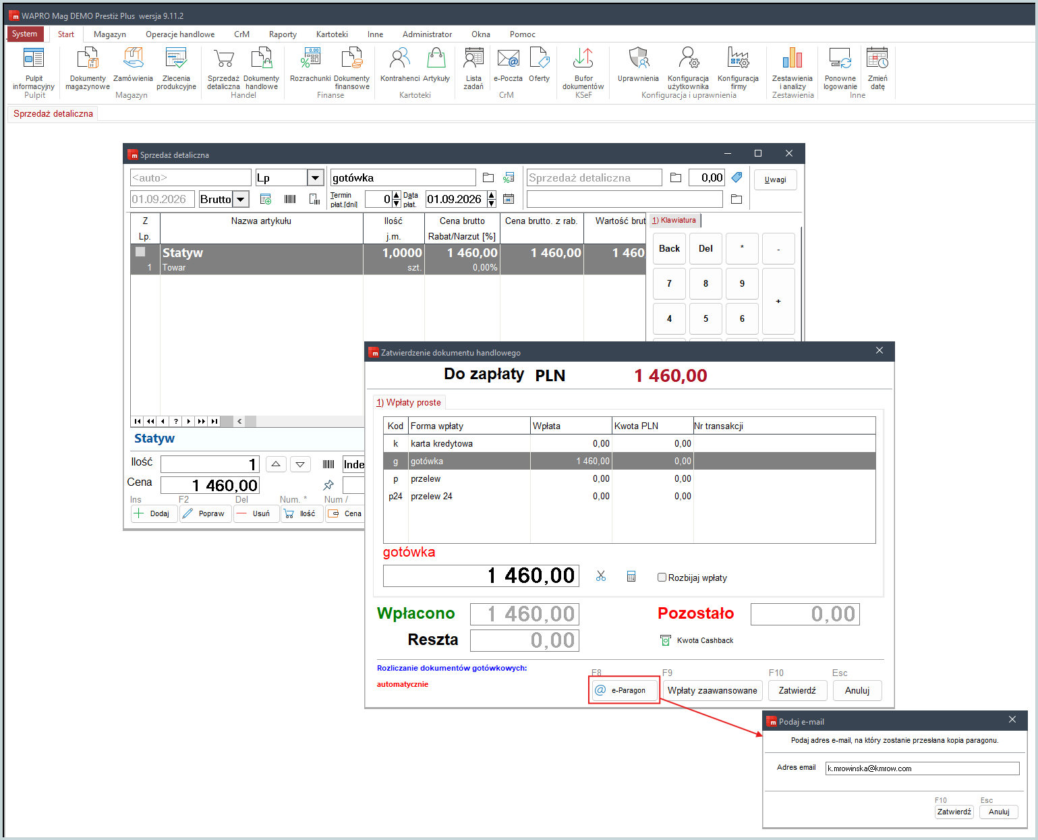The image size is (1038, 840).
Task: Click the barcode scanner icon beside Brutto
Action: [x=290, y=199]
